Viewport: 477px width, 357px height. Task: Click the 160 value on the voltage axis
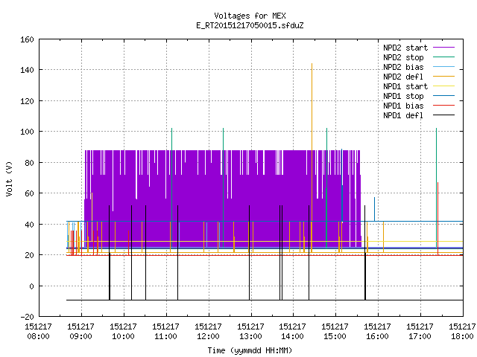coord(27,39)
